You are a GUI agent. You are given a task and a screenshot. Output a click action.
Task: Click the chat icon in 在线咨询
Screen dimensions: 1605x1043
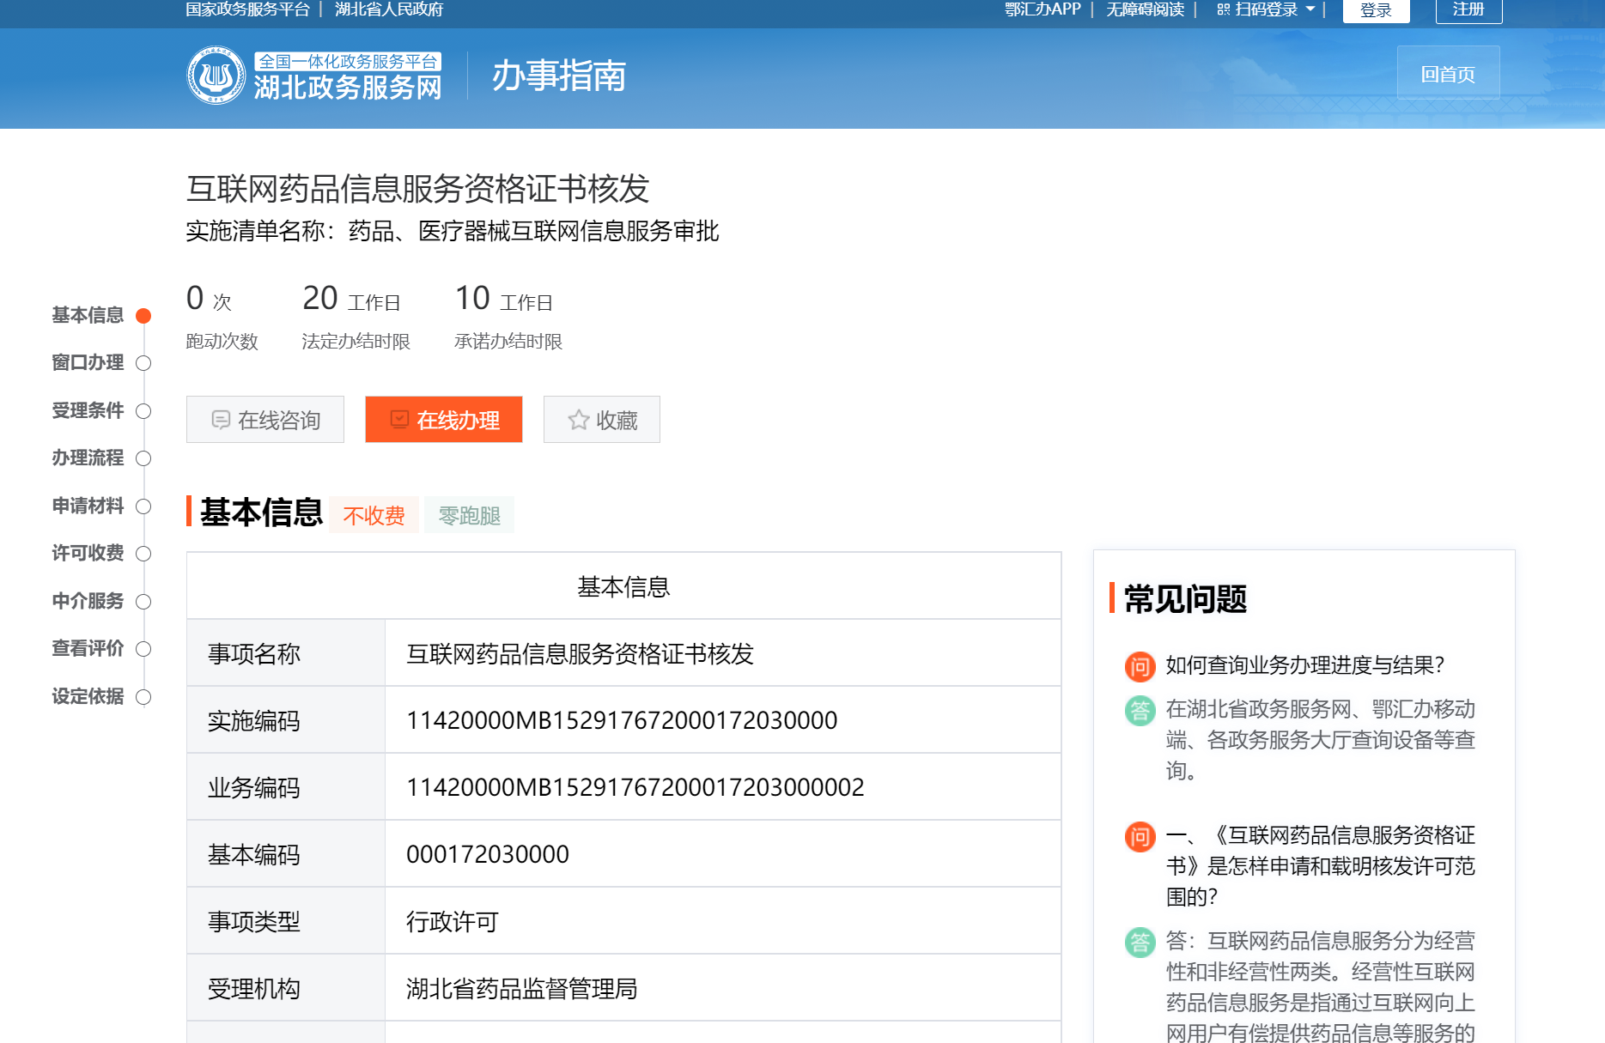tap(221, 420)
